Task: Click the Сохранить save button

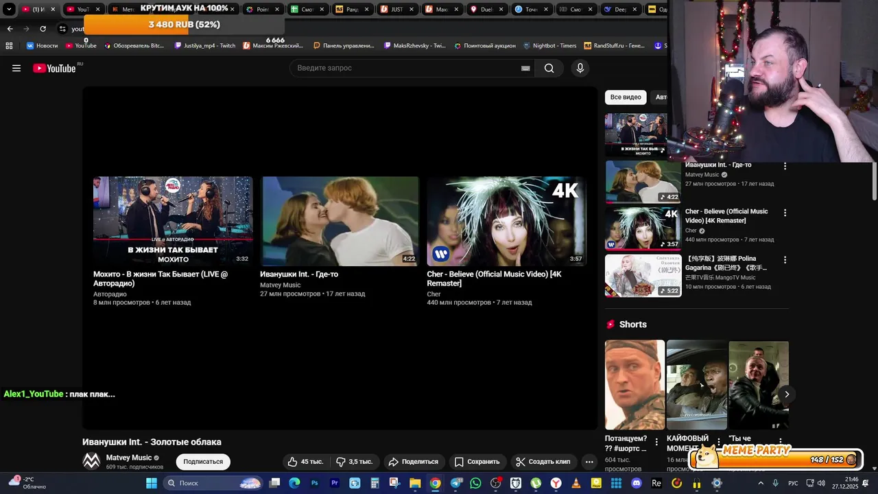Action: pos(477,462)
